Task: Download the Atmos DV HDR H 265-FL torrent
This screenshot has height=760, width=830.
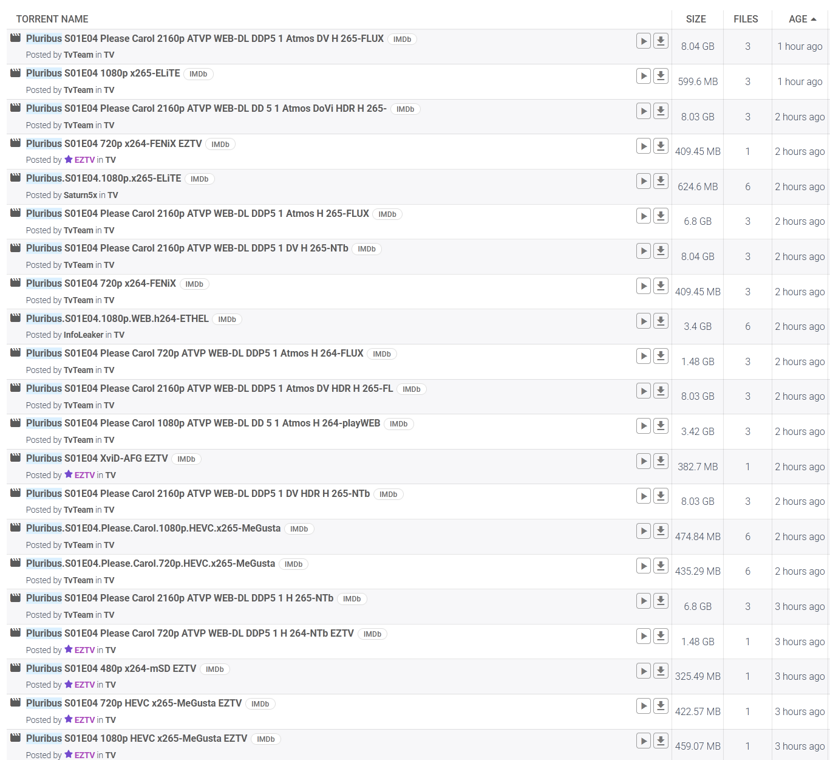Action: (x=661, y=391)
